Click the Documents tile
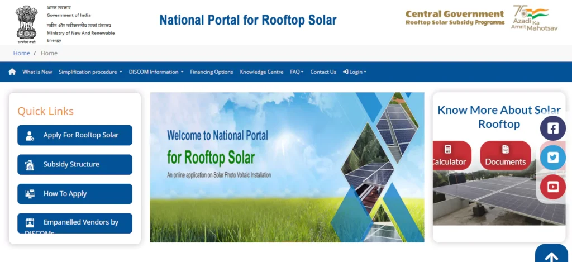 coord(505,155)
